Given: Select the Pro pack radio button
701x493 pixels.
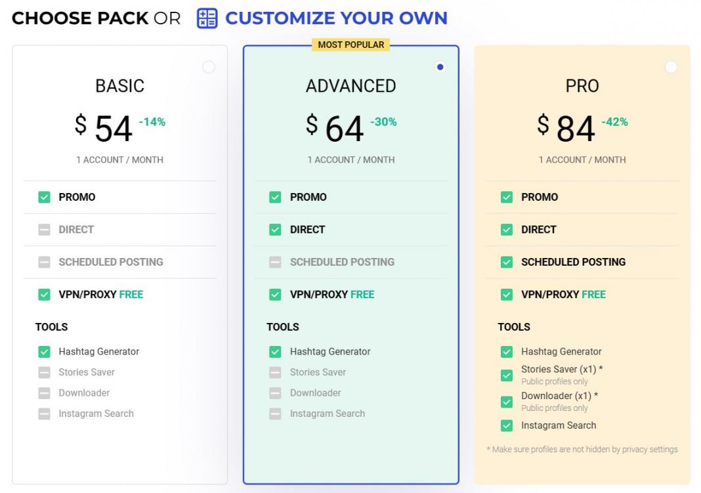Looking at the screenshot, I should pos(671,67).
